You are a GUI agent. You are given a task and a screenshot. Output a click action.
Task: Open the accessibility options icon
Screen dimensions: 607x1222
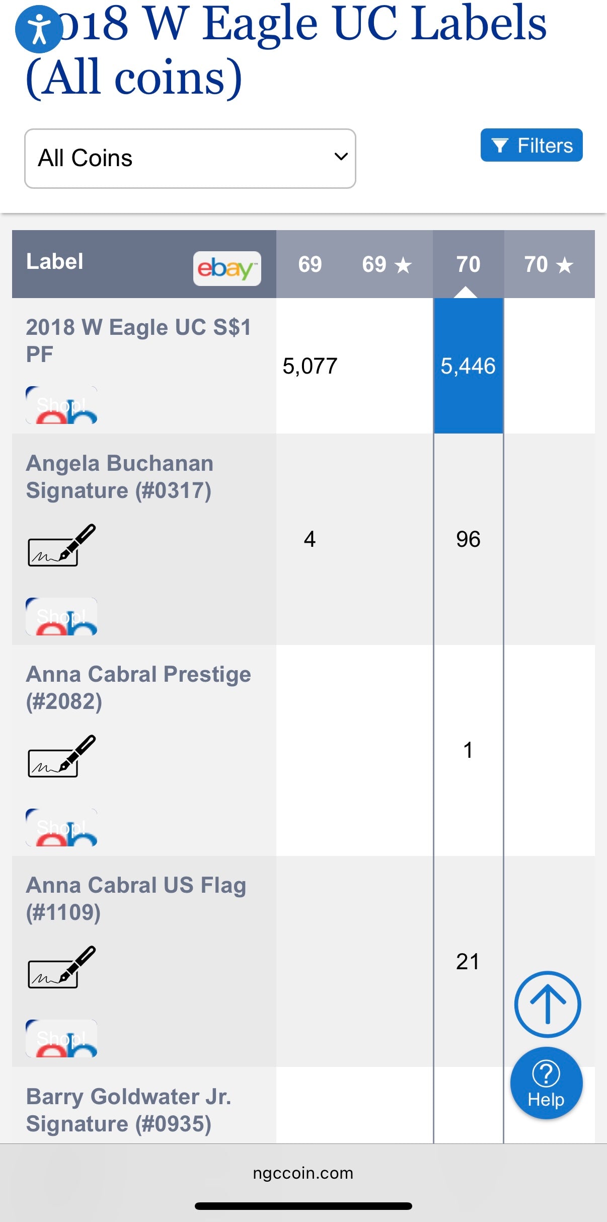tap(39, 29)
